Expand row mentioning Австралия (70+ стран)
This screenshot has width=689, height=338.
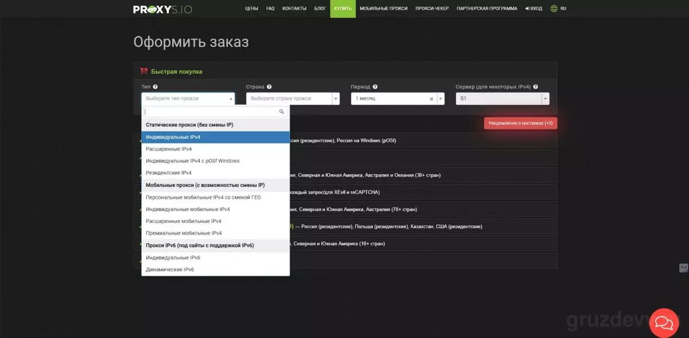click(x=345, y=209)
